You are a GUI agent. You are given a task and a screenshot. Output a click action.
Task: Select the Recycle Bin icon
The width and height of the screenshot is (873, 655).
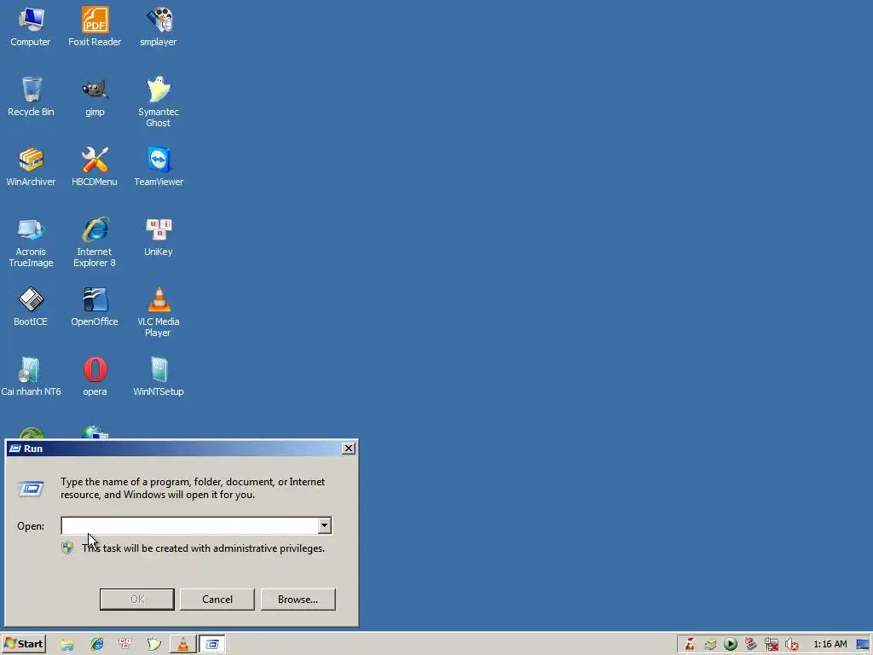(31, 96)
